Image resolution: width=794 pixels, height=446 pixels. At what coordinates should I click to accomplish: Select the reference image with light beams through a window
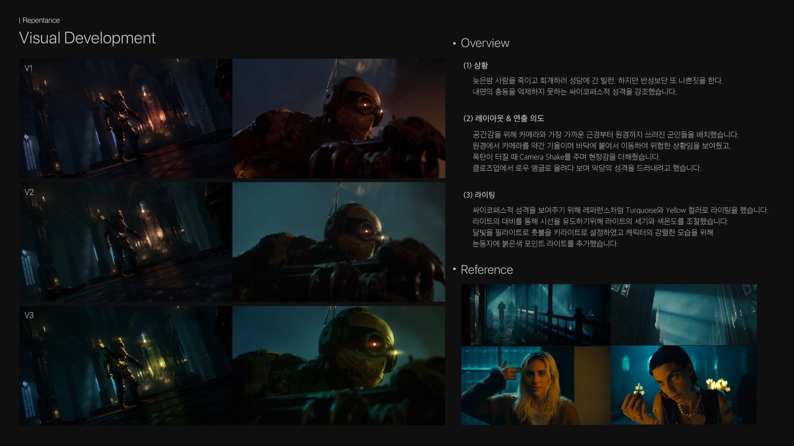point(684,315)
